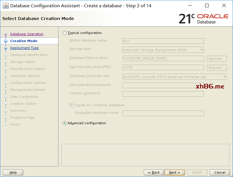Open Help for this wizard
Viewport: 233px width, 177px height.
(x=13, y=172)
